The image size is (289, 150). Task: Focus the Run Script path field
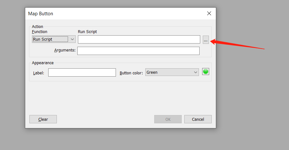(x=139, y=39)
